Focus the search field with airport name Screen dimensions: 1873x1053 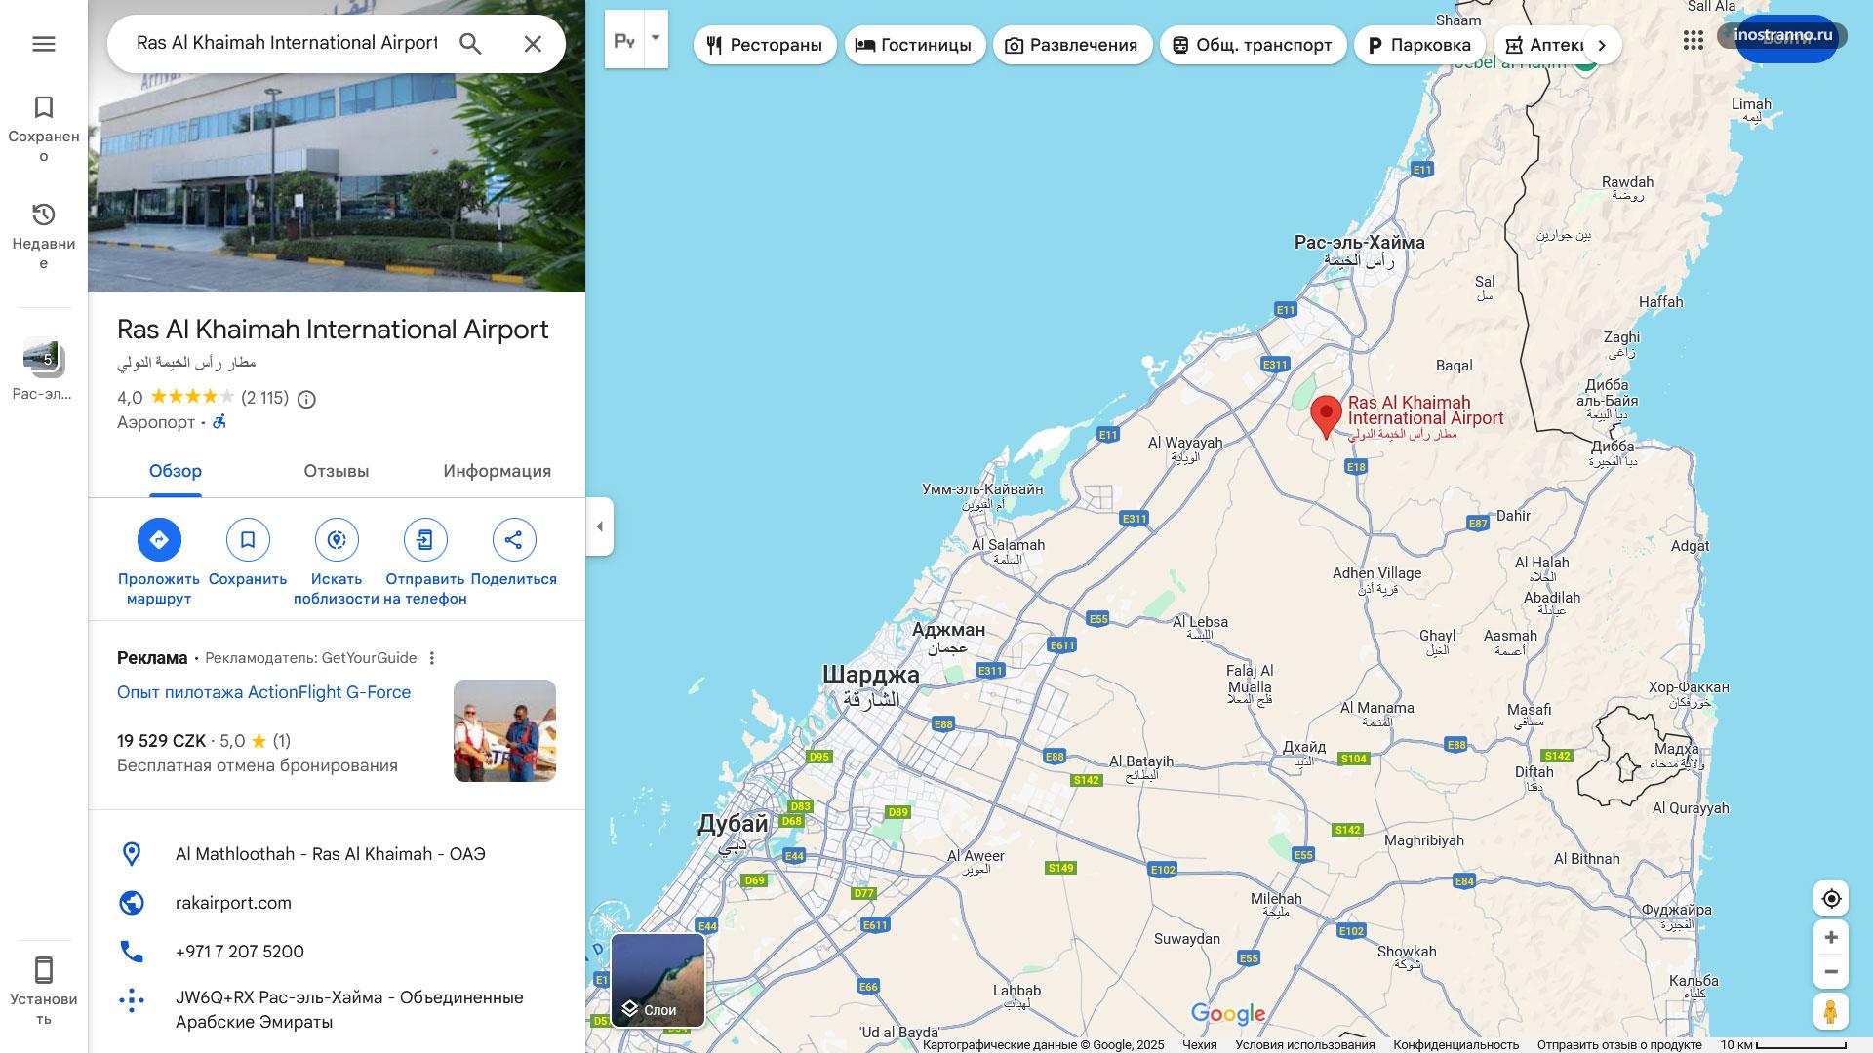(287, 43)
